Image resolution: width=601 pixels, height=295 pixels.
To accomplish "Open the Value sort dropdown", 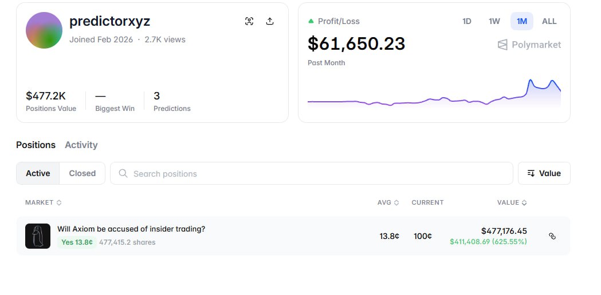I will point(544,173).
